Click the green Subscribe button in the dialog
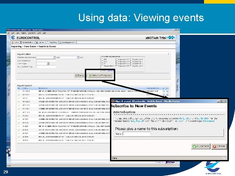 [201, 146]
